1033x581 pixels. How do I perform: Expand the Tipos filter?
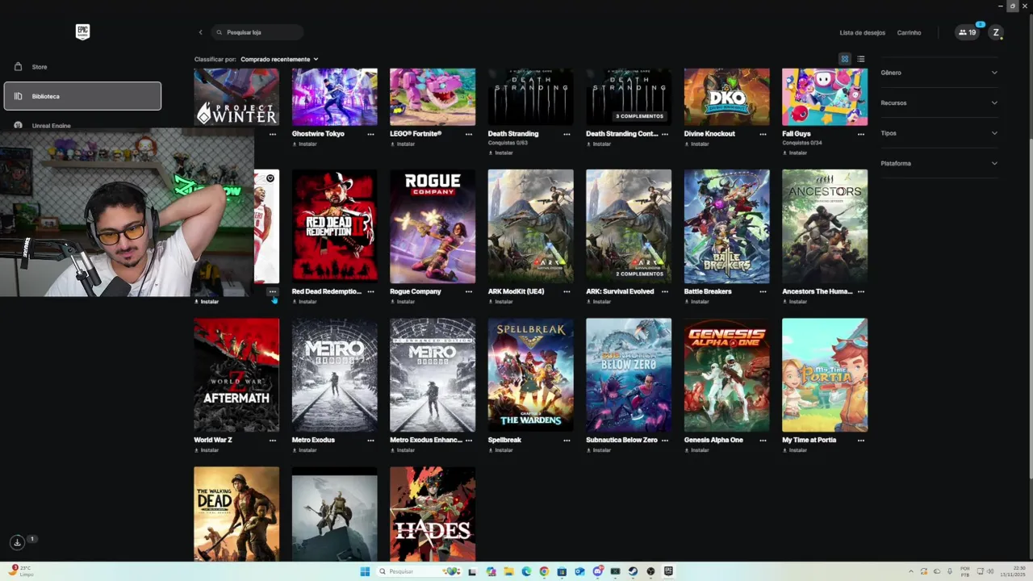939,133
